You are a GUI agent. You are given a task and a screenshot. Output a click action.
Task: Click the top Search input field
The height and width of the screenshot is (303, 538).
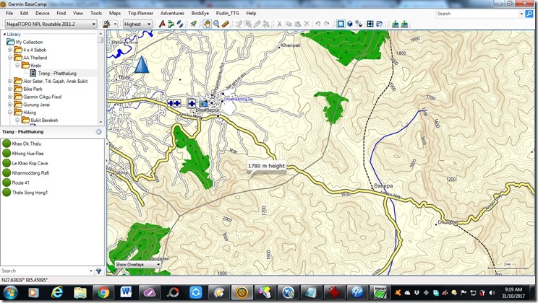477,14
